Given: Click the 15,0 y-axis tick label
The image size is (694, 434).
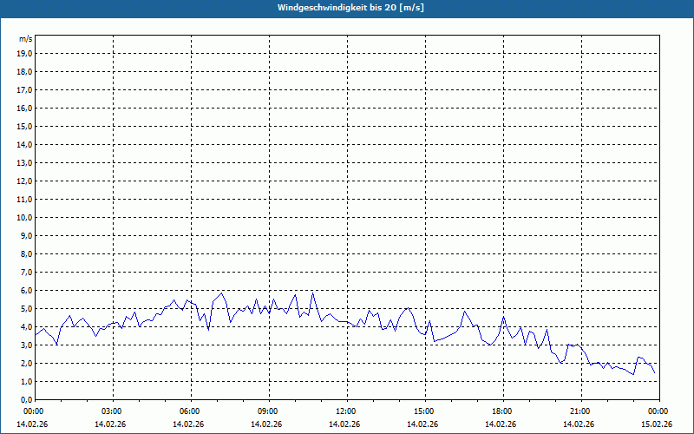Looking at the screenshot, I should coord(25,127).
